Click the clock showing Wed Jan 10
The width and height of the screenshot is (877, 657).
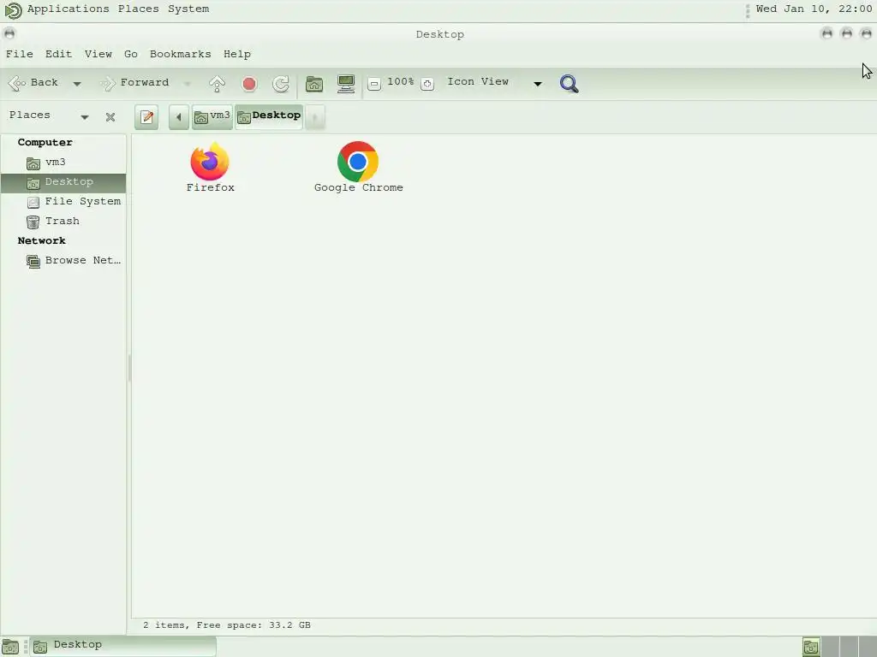pyautogui.click(x=814, y=9)
